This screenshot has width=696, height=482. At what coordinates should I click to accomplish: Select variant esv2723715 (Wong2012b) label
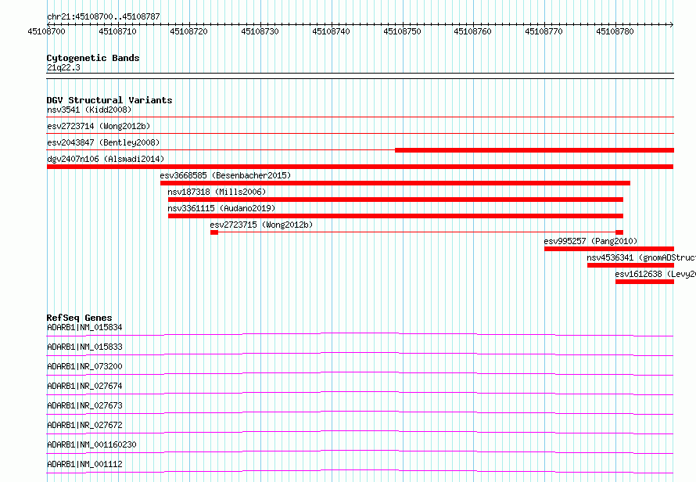(261, 225)
